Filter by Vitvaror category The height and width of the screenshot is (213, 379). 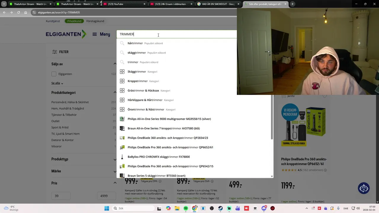coord(57,146)
